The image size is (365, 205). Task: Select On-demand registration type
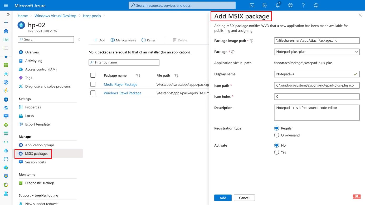pos(276,135)
